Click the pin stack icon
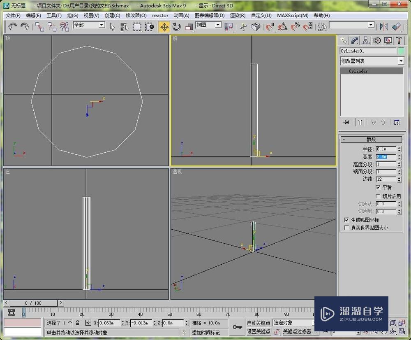This screenshot has height=340, width=411. coord(346,122)
